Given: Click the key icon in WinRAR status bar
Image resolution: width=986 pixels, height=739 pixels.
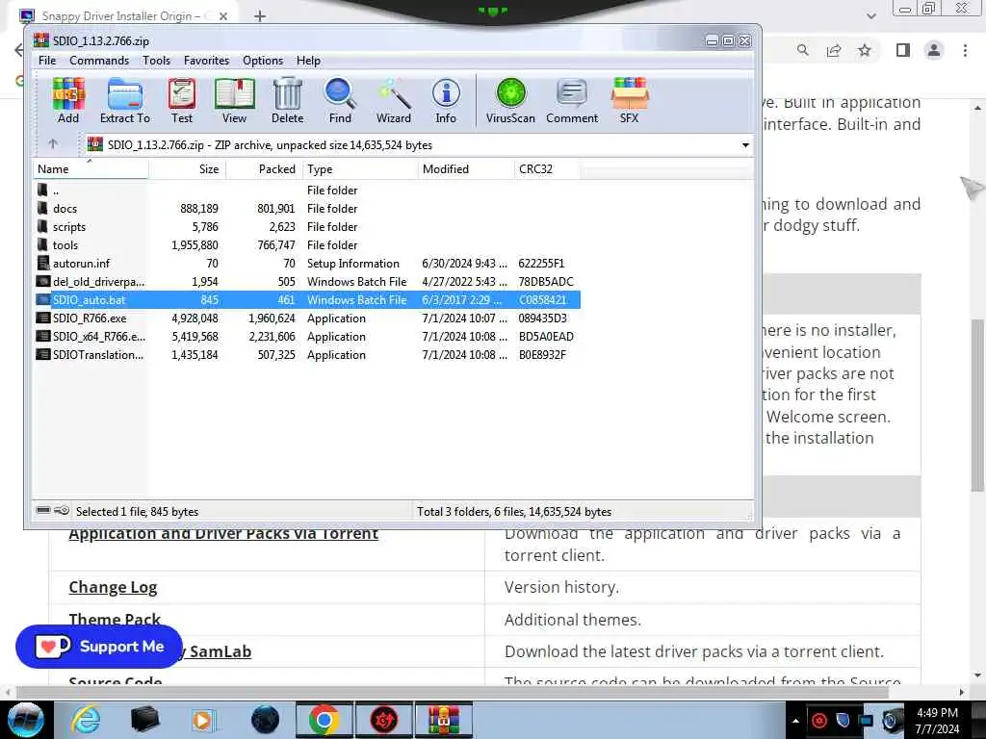Looking at the screenshot, I should point(63,510).
